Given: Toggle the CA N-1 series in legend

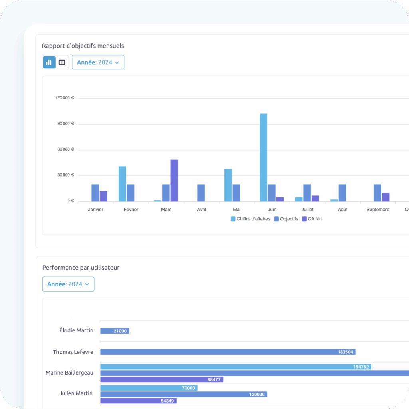Looking at the screenshot, I should (x=312, y=219).
